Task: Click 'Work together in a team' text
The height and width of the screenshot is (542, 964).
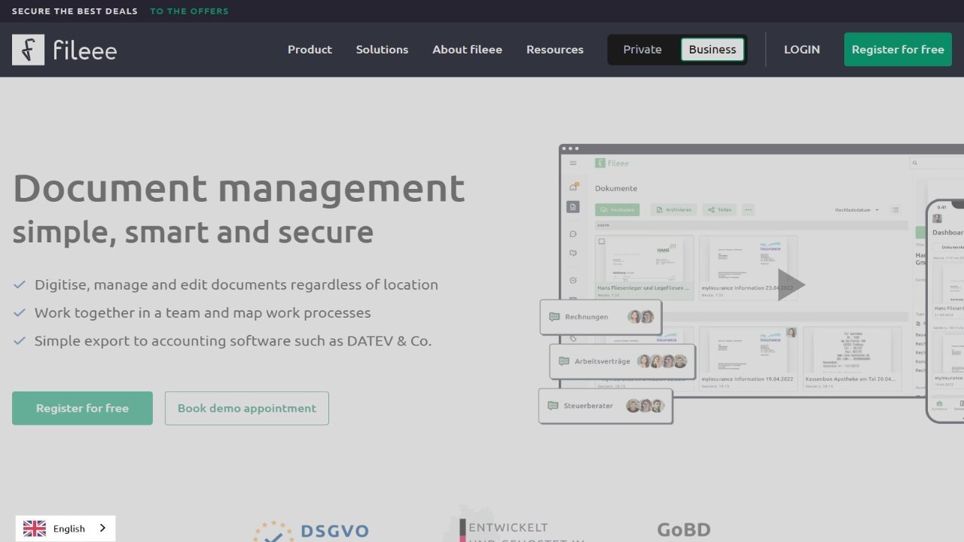Action: pyautogui.click(x=203, y=312)
